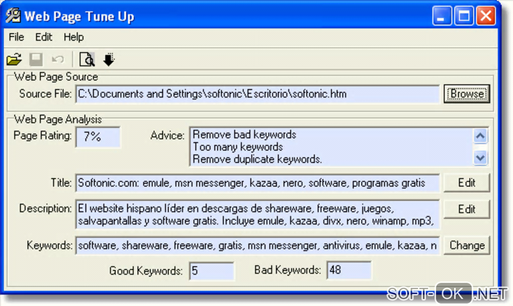513x306 pixels.
Task: Click the Advice list scroll down arrow
Action: pos(480,158)
